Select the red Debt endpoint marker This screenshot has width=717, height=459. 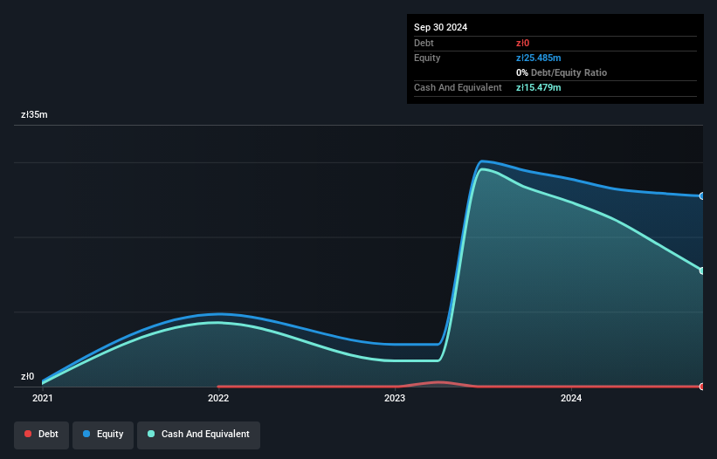point(702,387)
